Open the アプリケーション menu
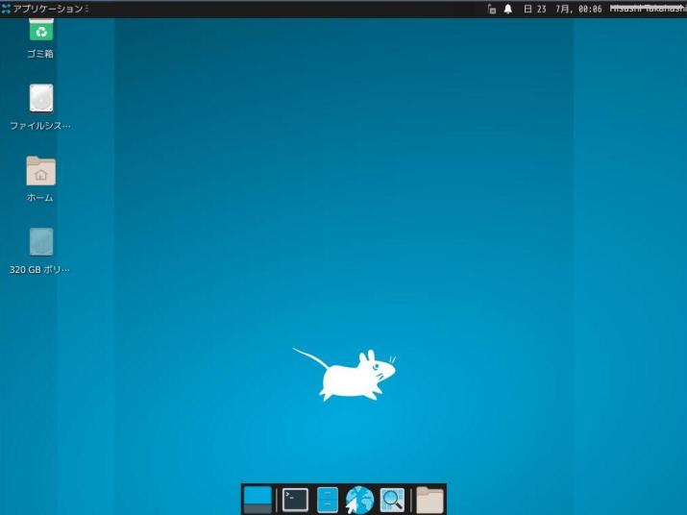The width and height of the screenshot is (687, 515). 47,9
